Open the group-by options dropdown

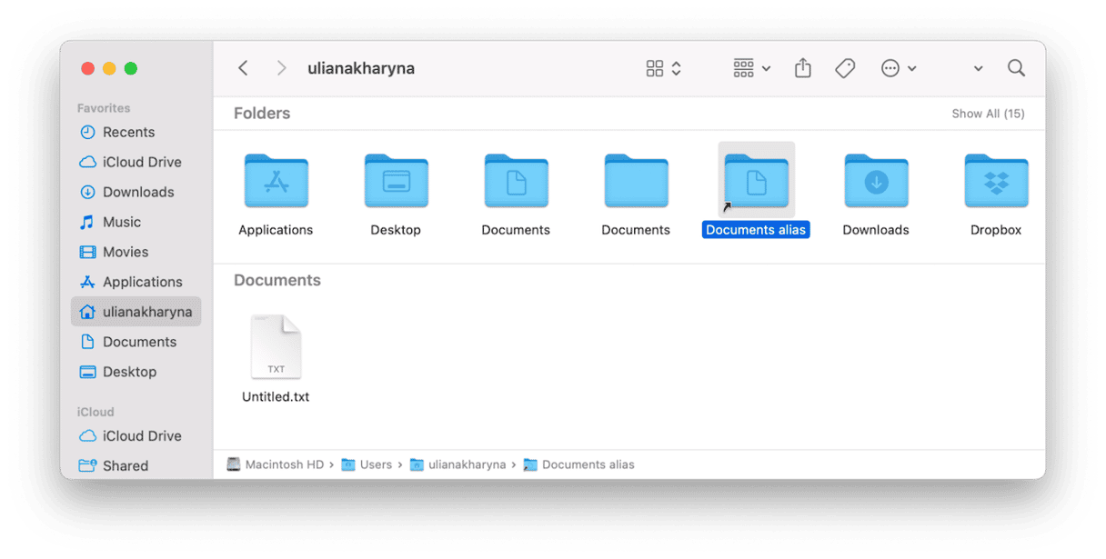[x=751, y=68]
